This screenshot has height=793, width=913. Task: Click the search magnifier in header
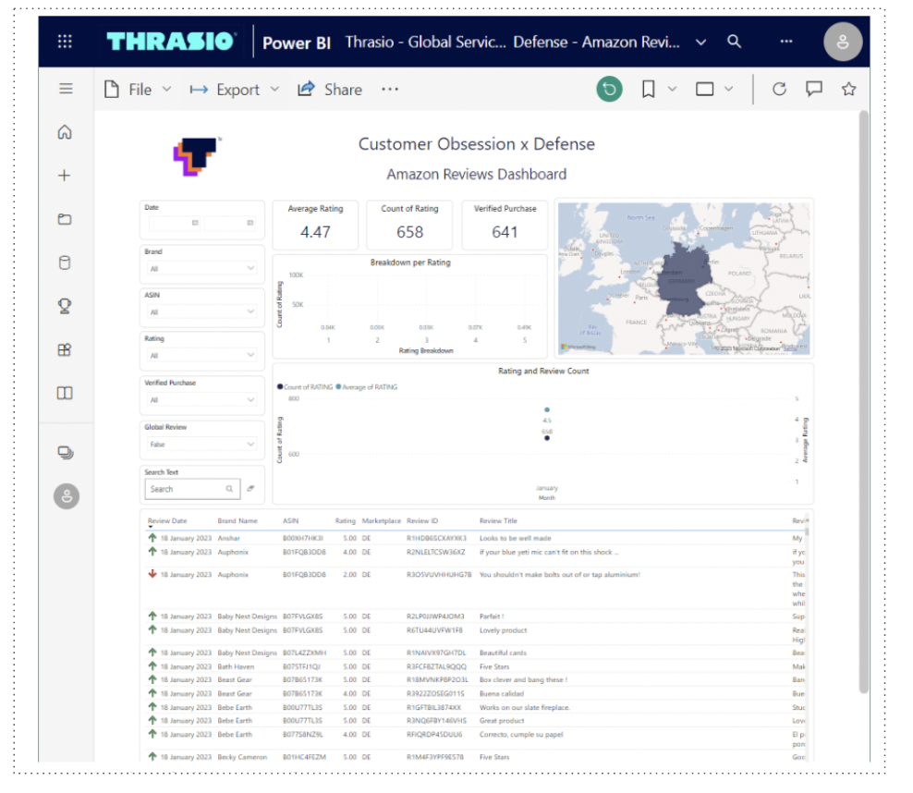coord(735,42)
